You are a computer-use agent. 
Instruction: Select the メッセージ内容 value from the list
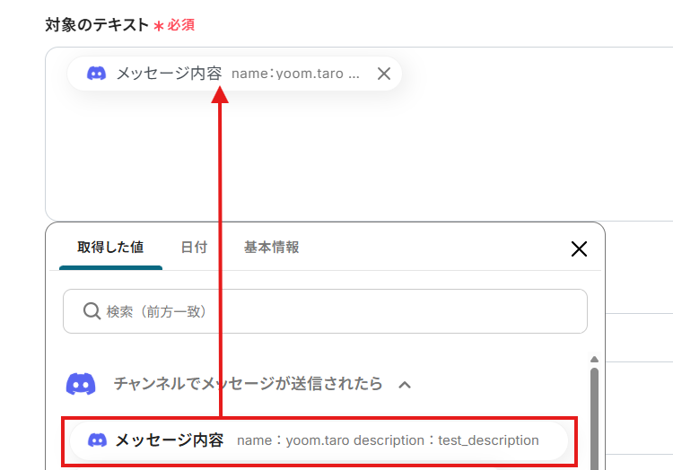click(319, 440)
